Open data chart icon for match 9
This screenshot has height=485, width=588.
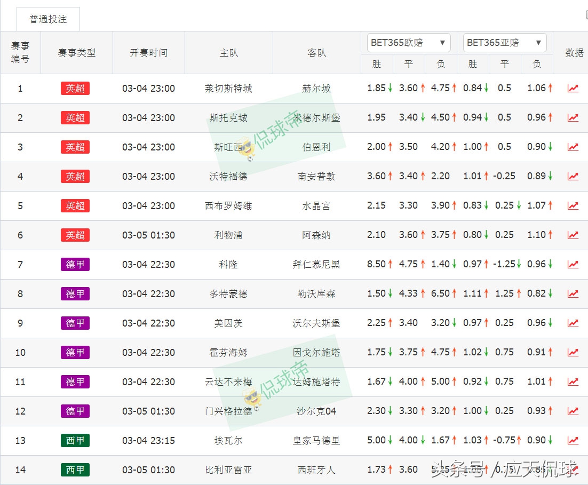573,323
